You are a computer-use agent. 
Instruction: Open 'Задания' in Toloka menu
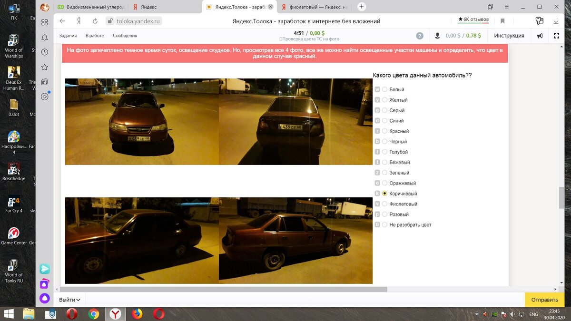click(68, 36)
